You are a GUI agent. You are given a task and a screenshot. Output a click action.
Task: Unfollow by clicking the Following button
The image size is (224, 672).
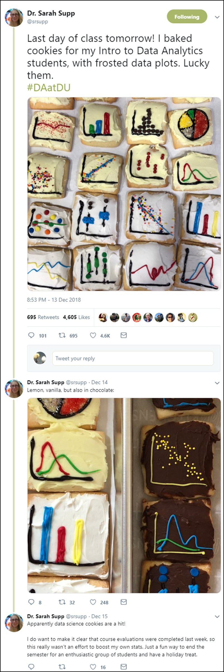click(x=187, y=17)
